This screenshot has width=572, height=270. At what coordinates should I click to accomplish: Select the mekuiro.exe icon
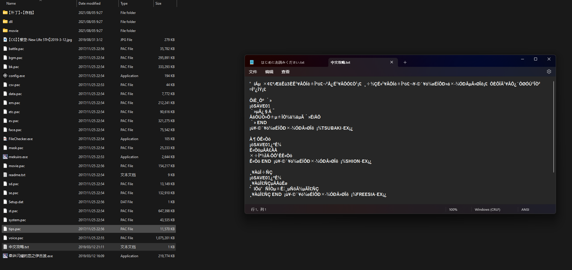5,157
